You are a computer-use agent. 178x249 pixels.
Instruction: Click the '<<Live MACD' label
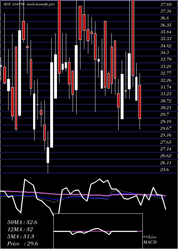click(150, 240)
